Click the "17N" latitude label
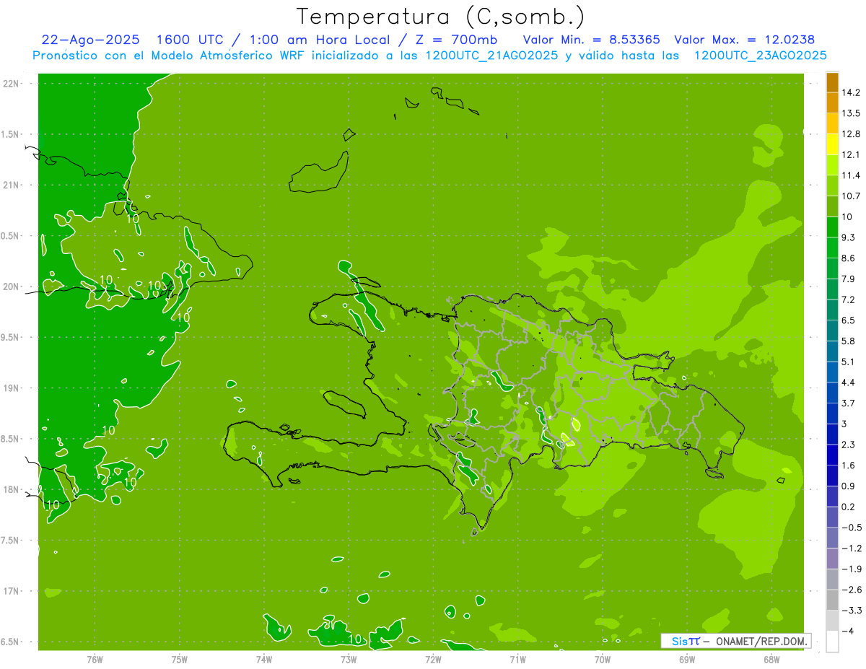 tap(10, 591)
